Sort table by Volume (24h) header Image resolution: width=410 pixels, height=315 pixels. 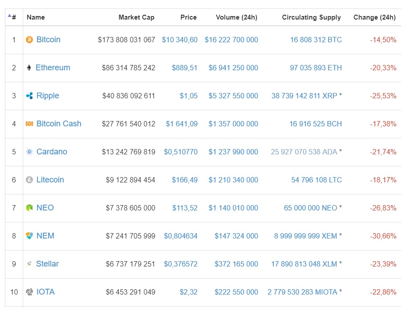coord(237,17)
